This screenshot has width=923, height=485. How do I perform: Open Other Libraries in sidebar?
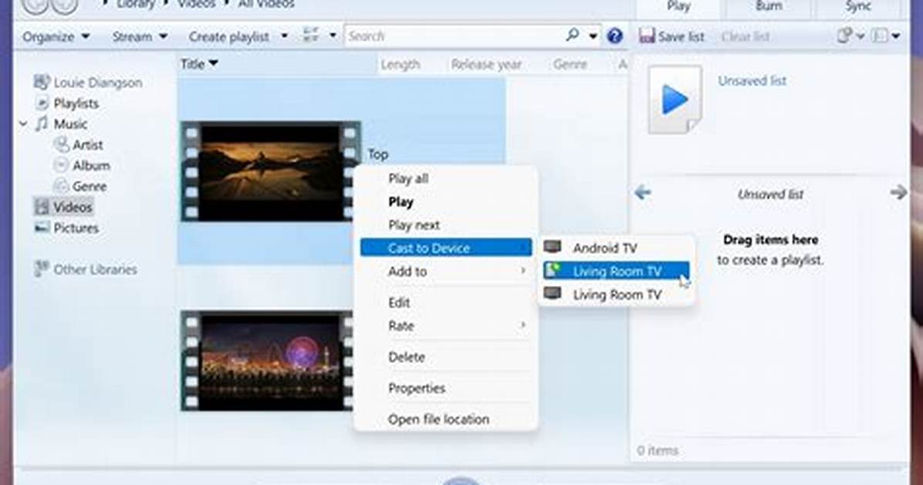coord(96,270)
